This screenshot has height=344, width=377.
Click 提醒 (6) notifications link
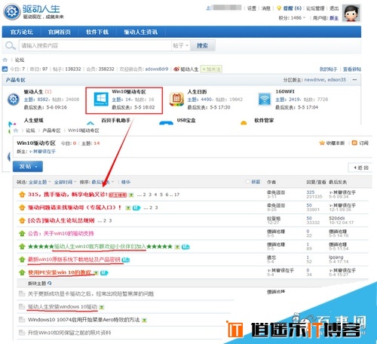[x=292, y=8]
